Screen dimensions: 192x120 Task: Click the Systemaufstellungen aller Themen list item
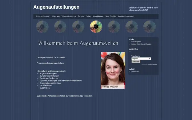coord(61,81)
